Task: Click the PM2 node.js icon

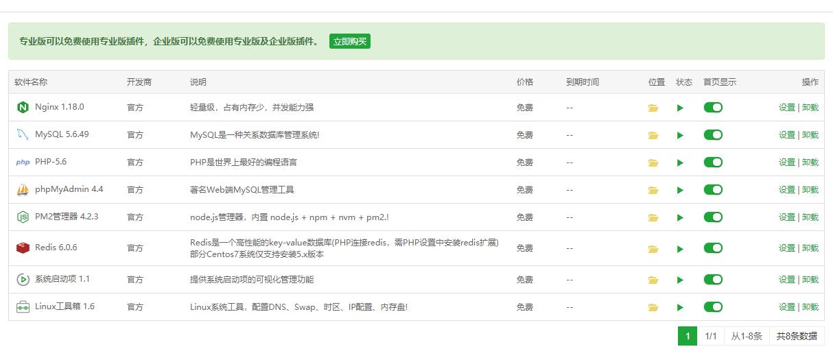Action: click(23, 217)
